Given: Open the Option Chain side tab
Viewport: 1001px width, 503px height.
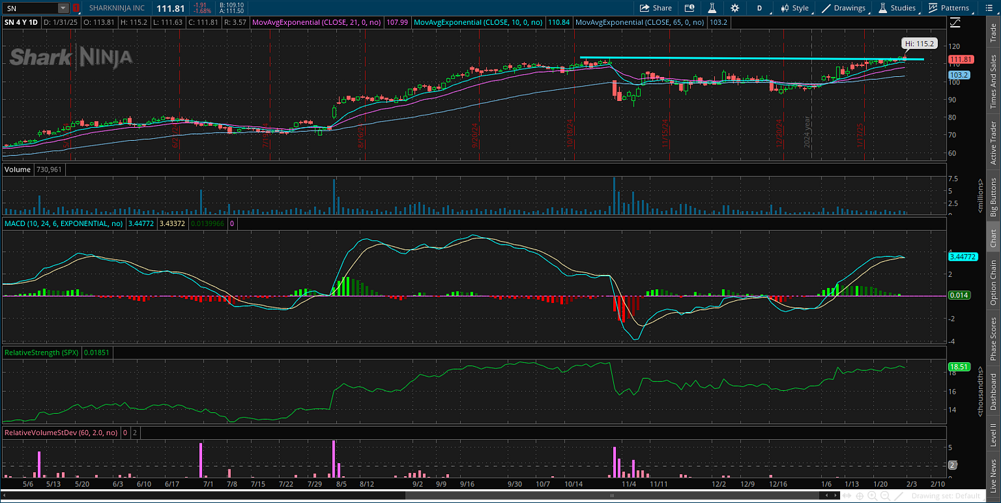Looking at the screenshot, I should [x=993, y=282].
